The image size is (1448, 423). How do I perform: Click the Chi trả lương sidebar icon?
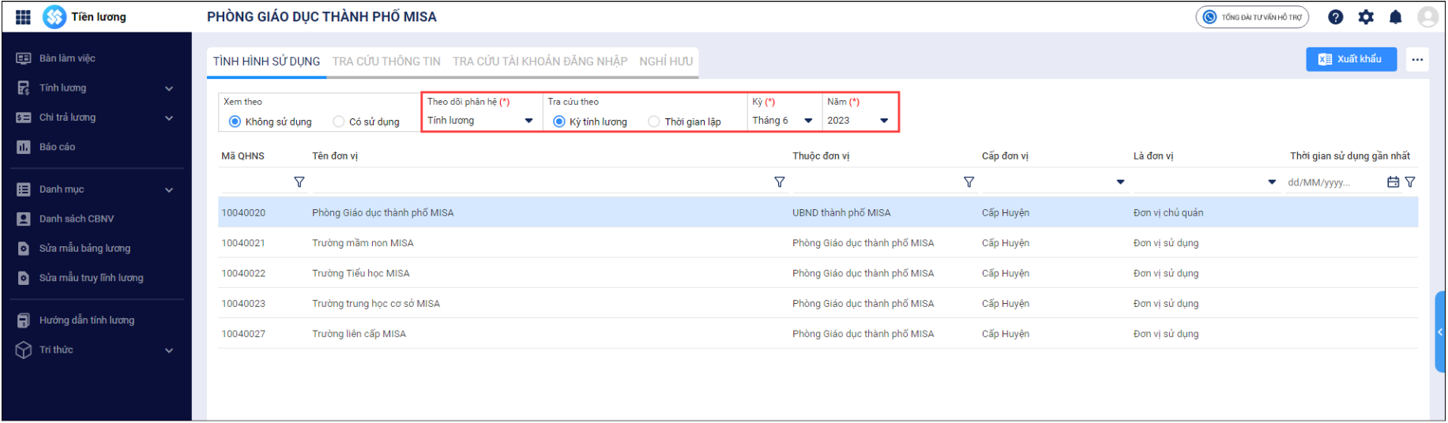24,118
